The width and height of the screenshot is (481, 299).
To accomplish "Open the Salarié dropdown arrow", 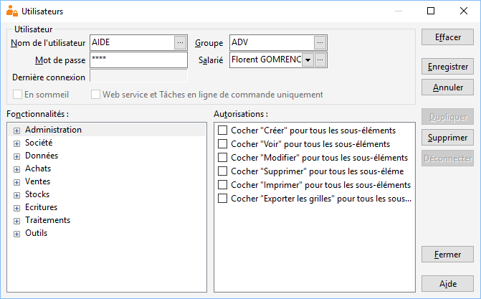I will coord(308,60).
